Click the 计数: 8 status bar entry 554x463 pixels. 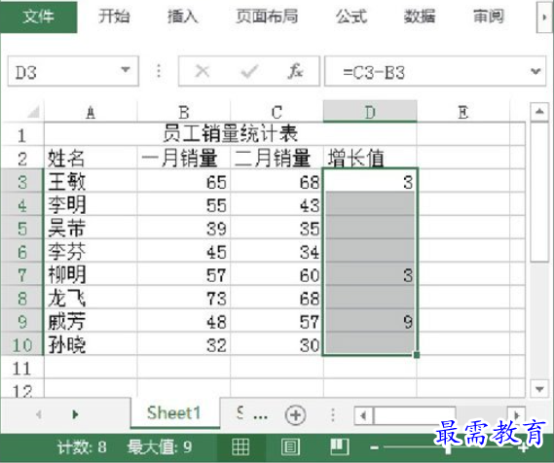(x=82, y=447)
